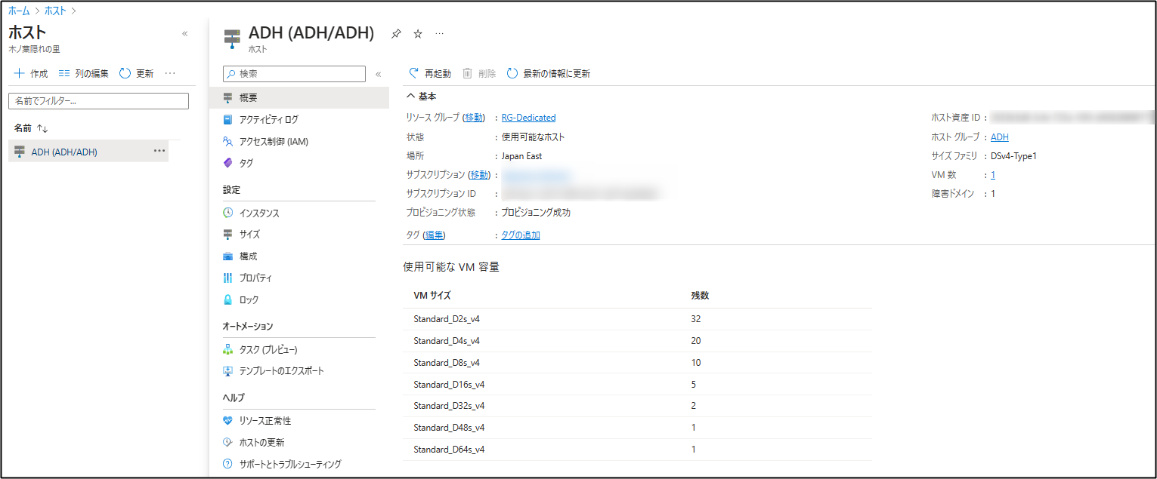
Task: Select Standard_D8s_v4 row text
Action: (x=447, y=363)
